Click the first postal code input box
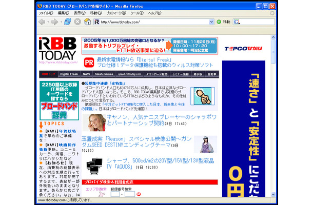Screen dimensions: 313x205 (115, 194)
